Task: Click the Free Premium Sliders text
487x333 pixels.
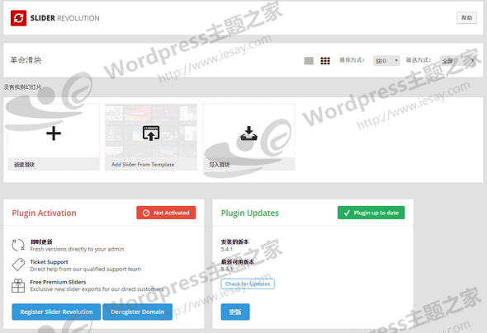Action: [x=58, y=282]
